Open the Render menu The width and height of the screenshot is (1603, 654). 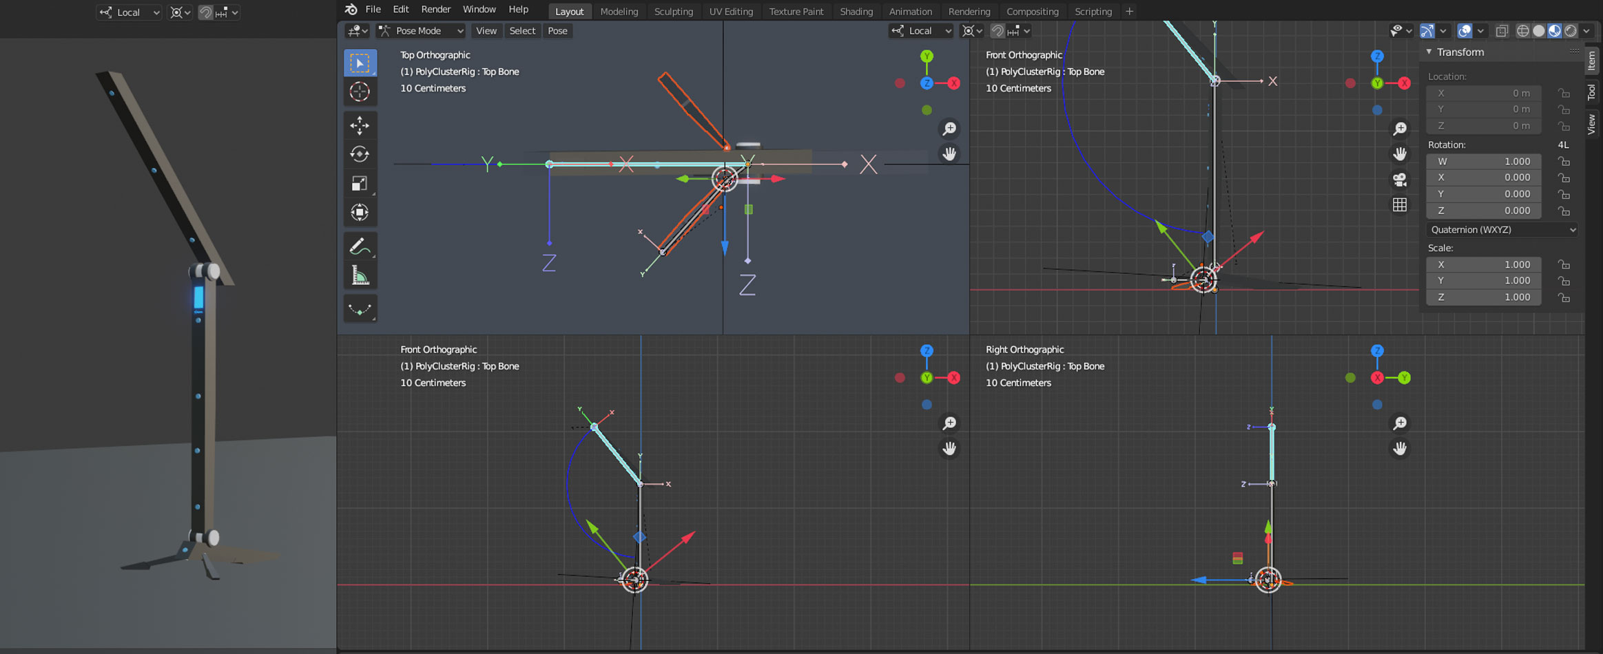(x=435, y=10)
